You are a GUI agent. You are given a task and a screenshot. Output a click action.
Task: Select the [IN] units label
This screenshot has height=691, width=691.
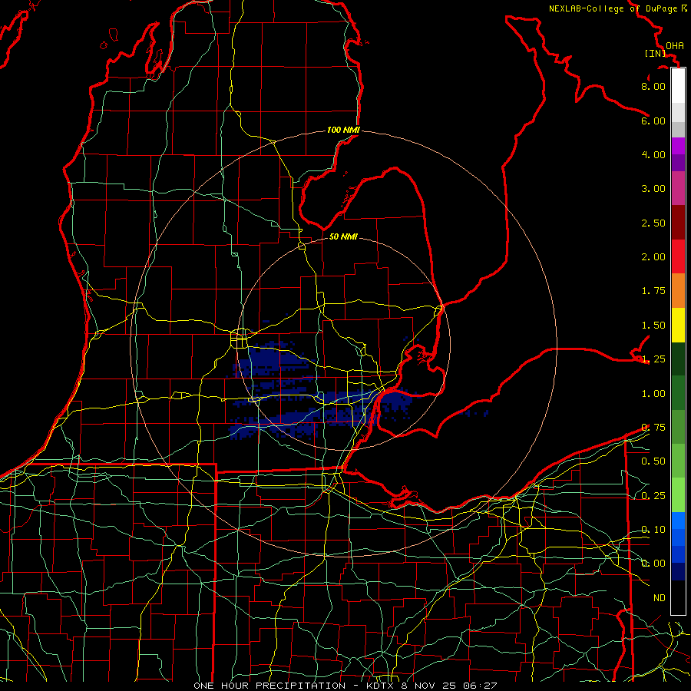pos(655,53)
